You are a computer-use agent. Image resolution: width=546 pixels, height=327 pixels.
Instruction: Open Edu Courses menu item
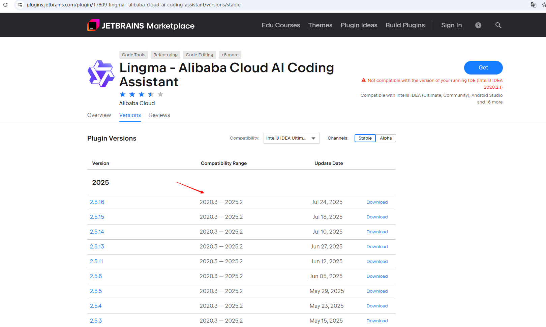pos(281,25)
